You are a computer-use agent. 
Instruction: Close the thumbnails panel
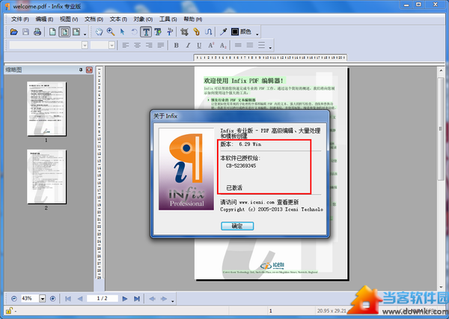click(89, 70)
